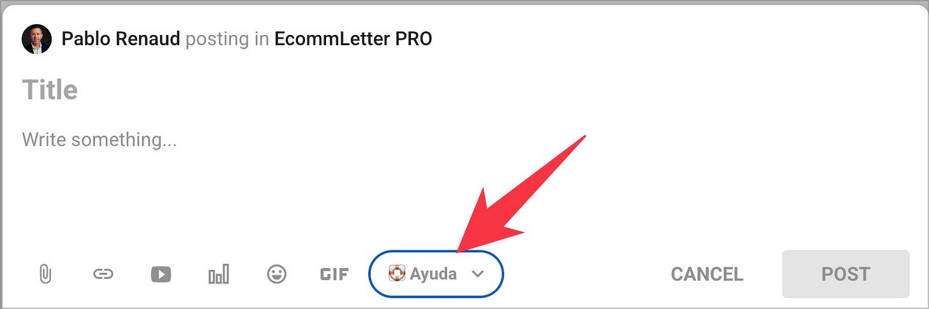Click Pablo Renaud's profile avatar
This screenshot has width=929, height=309.
(36, 40)
